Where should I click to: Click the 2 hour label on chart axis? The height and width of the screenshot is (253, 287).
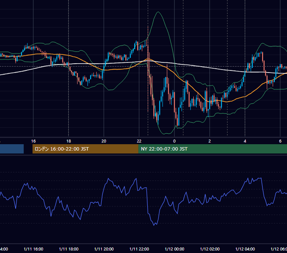click(210, 141)
